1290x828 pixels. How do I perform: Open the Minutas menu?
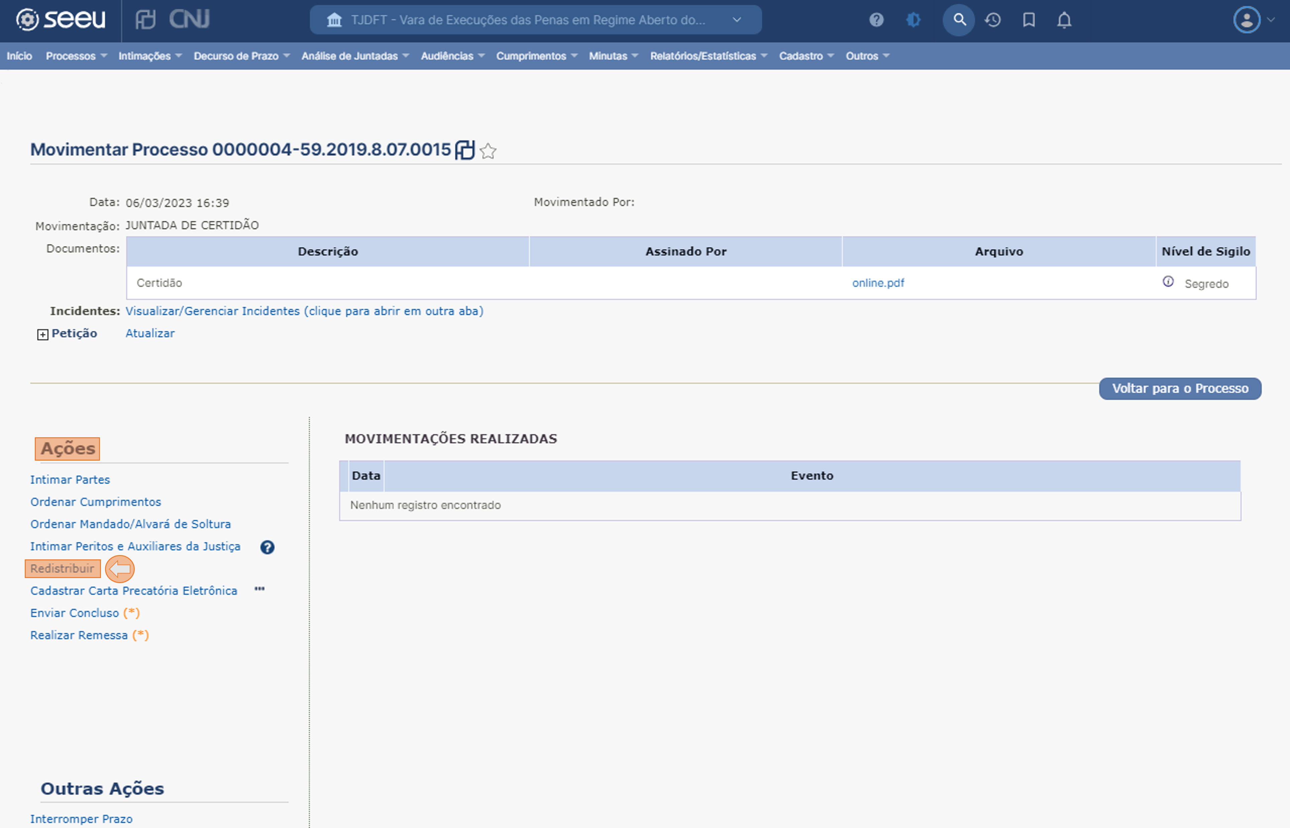(614, 56)
